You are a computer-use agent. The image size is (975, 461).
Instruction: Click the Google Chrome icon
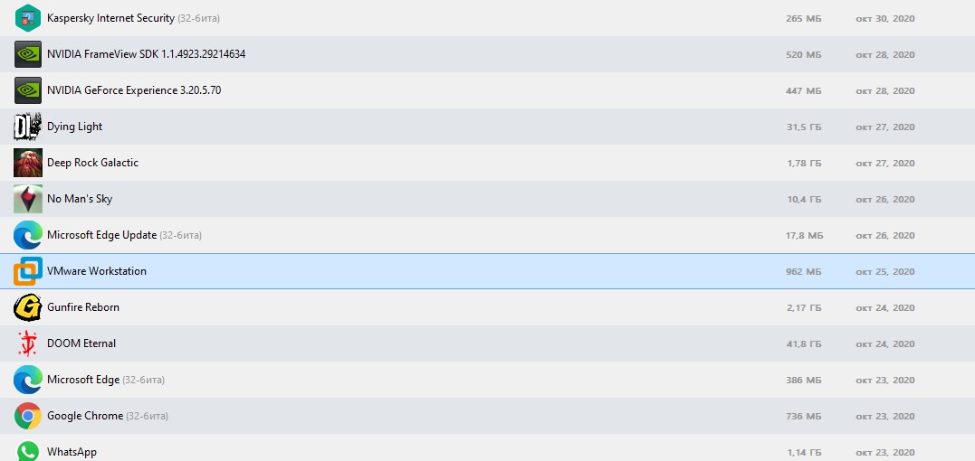tap(28, 416)
